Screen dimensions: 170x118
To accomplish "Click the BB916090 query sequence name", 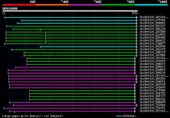I will (10, 9).
